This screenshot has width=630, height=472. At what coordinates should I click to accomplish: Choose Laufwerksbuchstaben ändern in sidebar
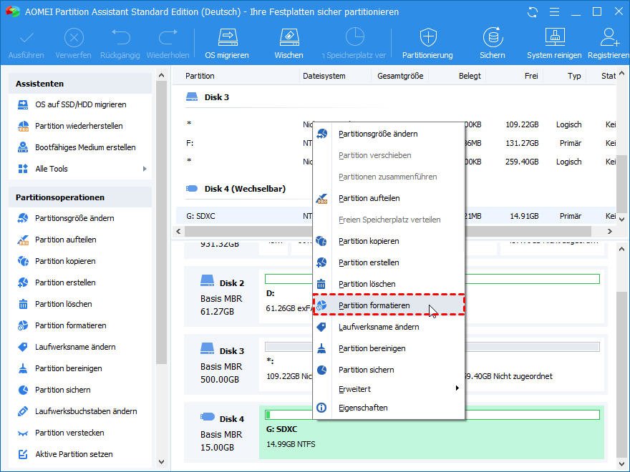point(86,411)
